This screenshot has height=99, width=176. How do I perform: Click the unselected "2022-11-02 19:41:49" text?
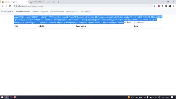pos(135,23)
